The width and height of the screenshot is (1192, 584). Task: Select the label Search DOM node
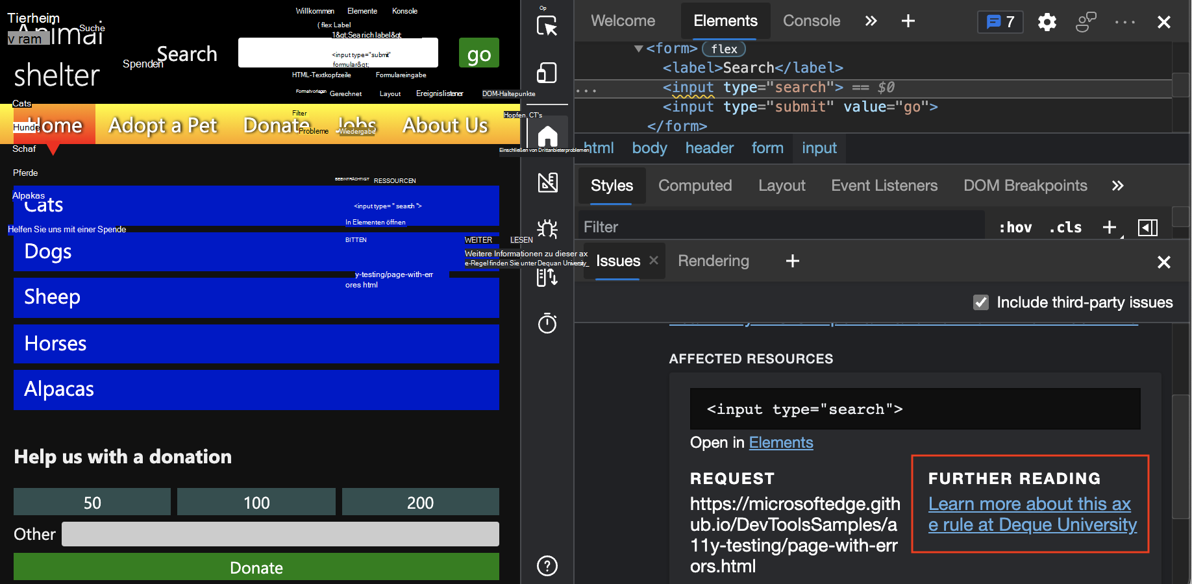coord(752,68)
